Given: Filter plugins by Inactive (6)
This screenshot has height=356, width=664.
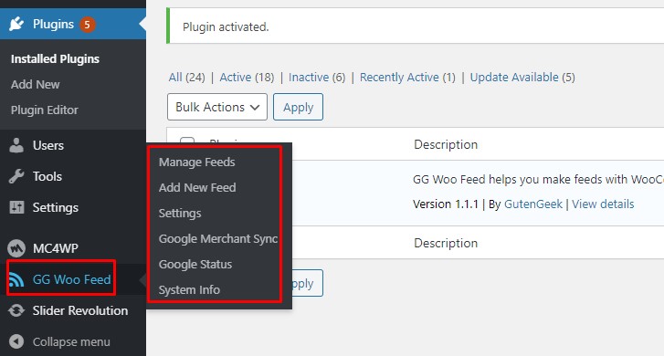Looking at the screenshot, I should 317,77.
